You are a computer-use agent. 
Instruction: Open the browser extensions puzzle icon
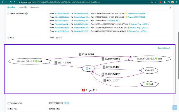[x=165, y=2]
